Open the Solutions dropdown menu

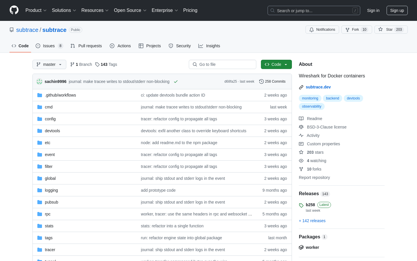pyautogui.click(x=64, y=10)
